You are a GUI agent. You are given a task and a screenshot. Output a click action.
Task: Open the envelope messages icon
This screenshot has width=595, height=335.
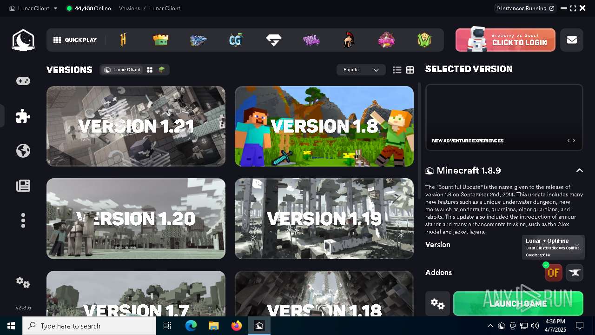click(x=572, y=40)
